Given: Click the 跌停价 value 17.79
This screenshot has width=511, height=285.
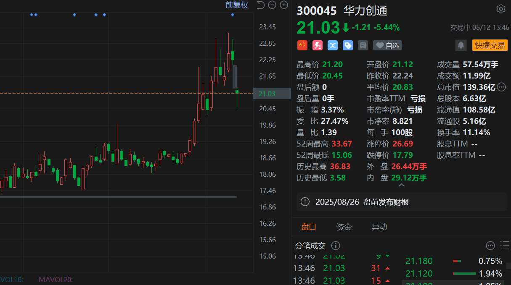Looking at the screenshot, I should (402, 155).
